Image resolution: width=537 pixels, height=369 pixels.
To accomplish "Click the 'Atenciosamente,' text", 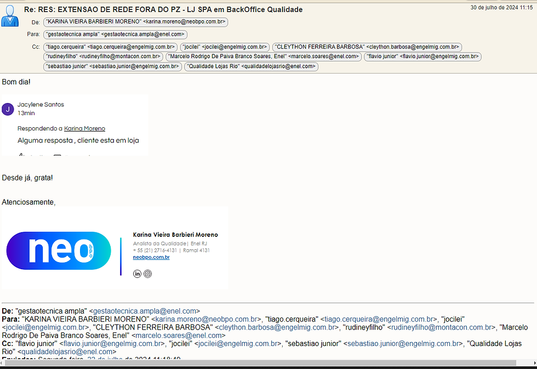I will pos(28,202).
